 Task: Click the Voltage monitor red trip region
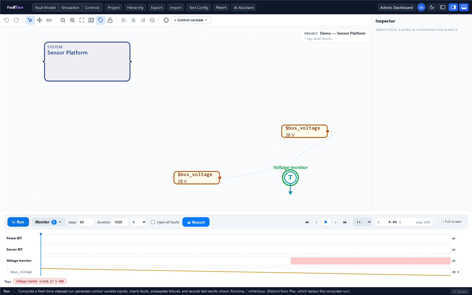[370, 261]
